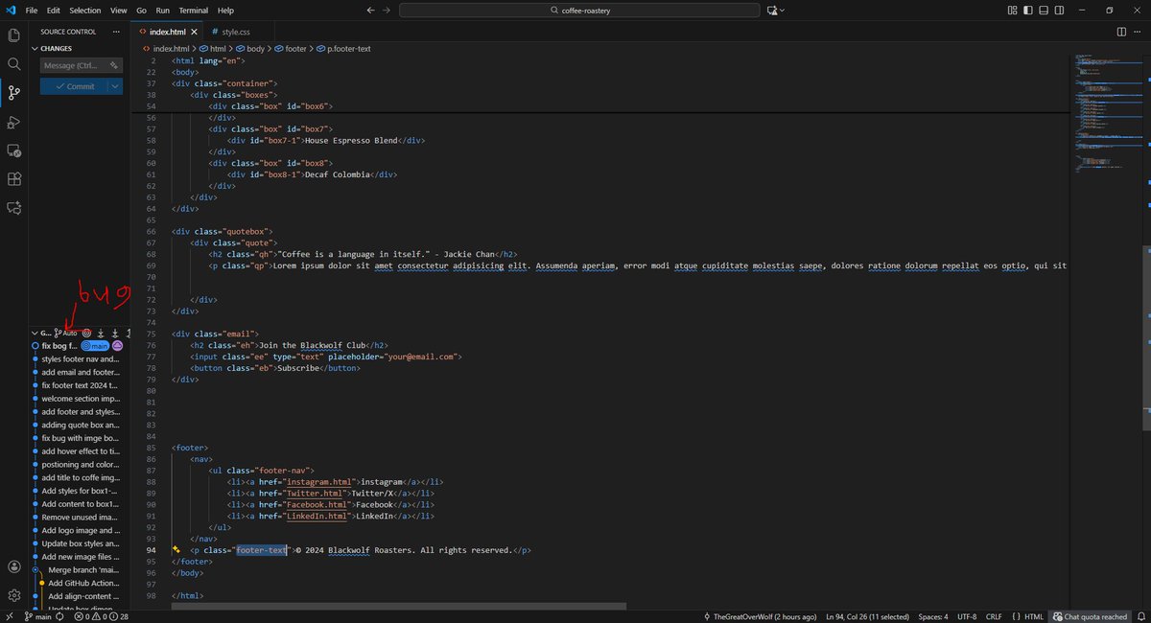Select the Source Control icon in activity bar
The image size is (1151, 623).
coord(13,93)
